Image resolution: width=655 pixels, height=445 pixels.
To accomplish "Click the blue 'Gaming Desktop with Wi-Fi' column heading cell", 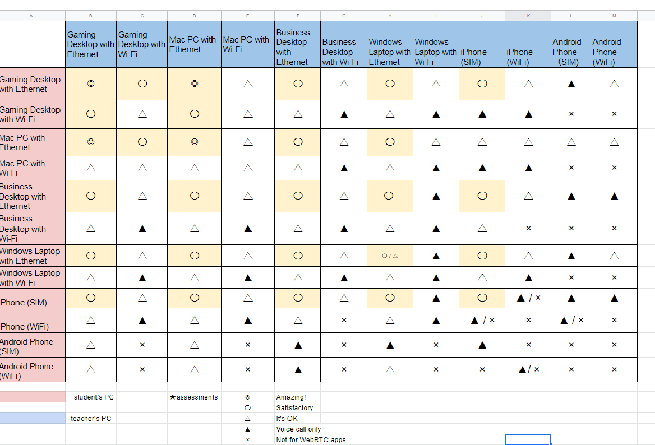I will [x=142, y=44].
